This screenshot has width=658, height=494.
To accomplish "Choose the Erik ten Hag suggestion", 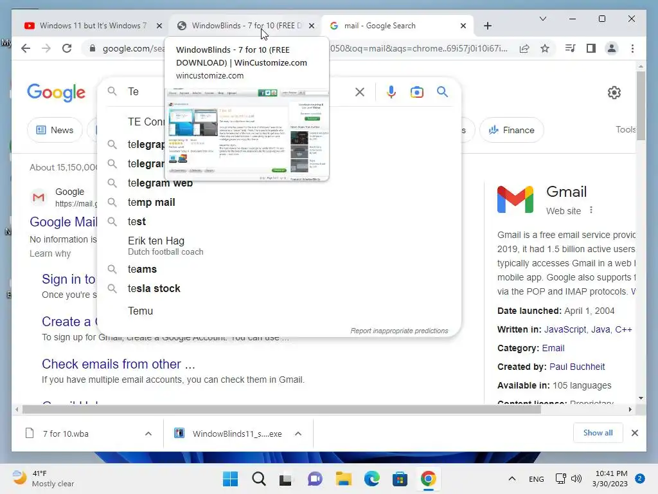I will tap(279, 246).
